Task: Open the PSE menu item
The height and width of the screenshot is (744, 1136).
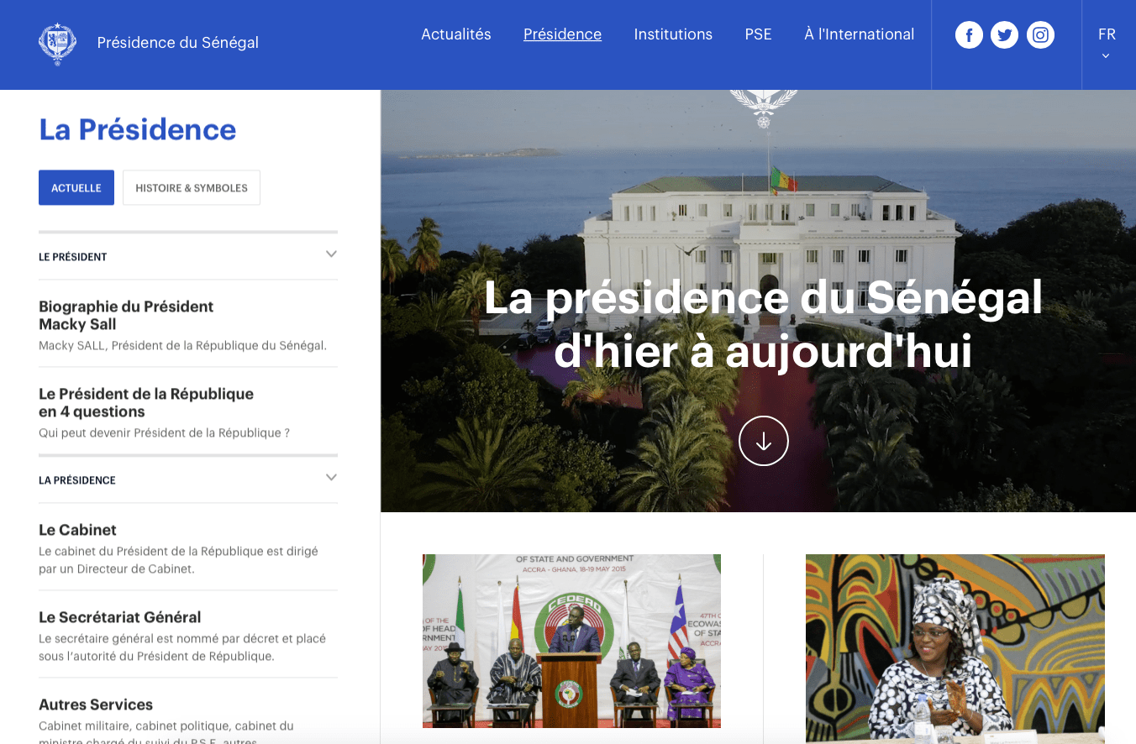Action: pyautogui.click(x=758, y=34)
